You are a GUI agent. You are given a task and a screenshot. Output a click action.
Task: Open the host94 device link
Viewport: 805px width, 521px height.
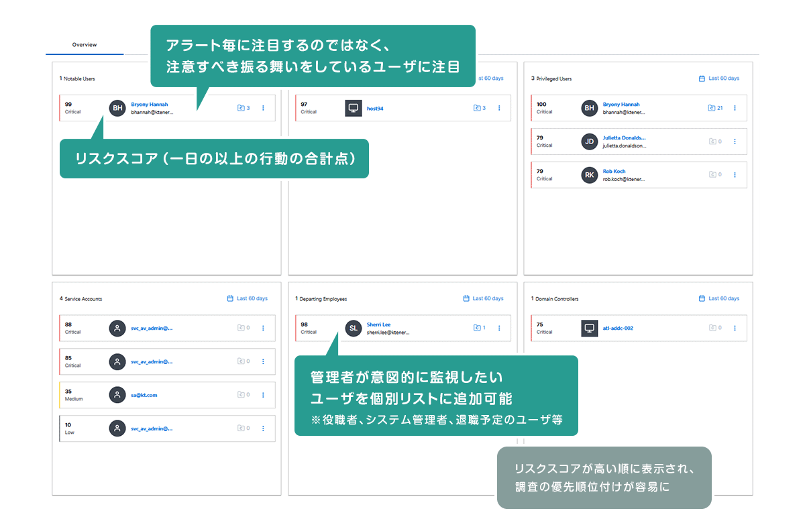(374, 108)
